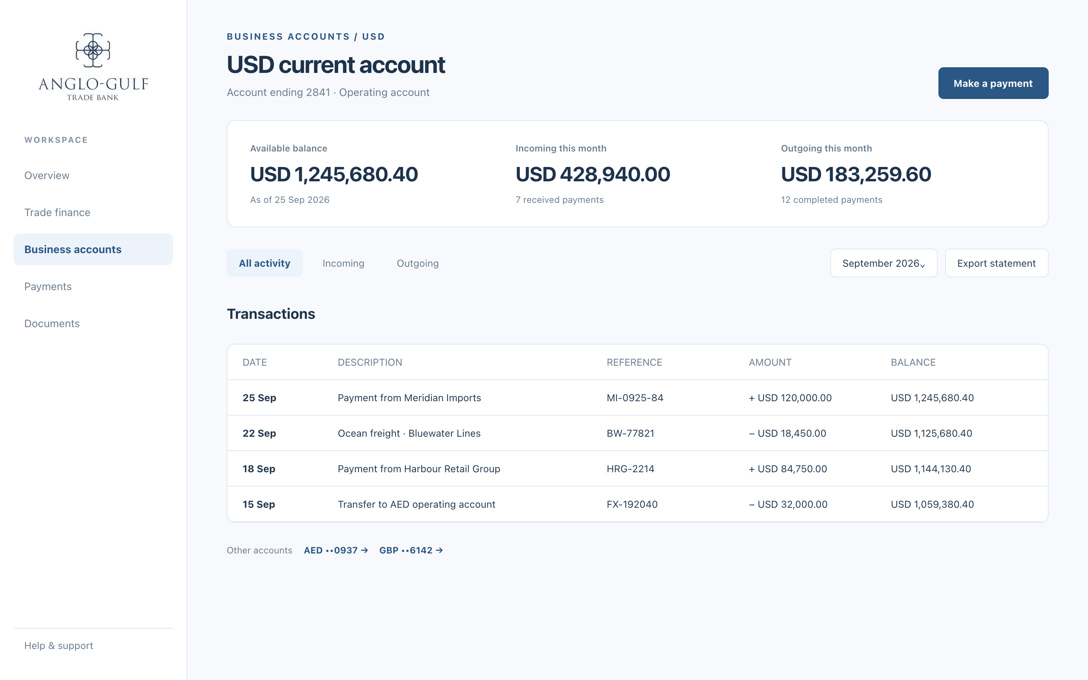Click Outgoing this month total USD 183,259.60
The image size is (1088, 680).
(856, 174)
